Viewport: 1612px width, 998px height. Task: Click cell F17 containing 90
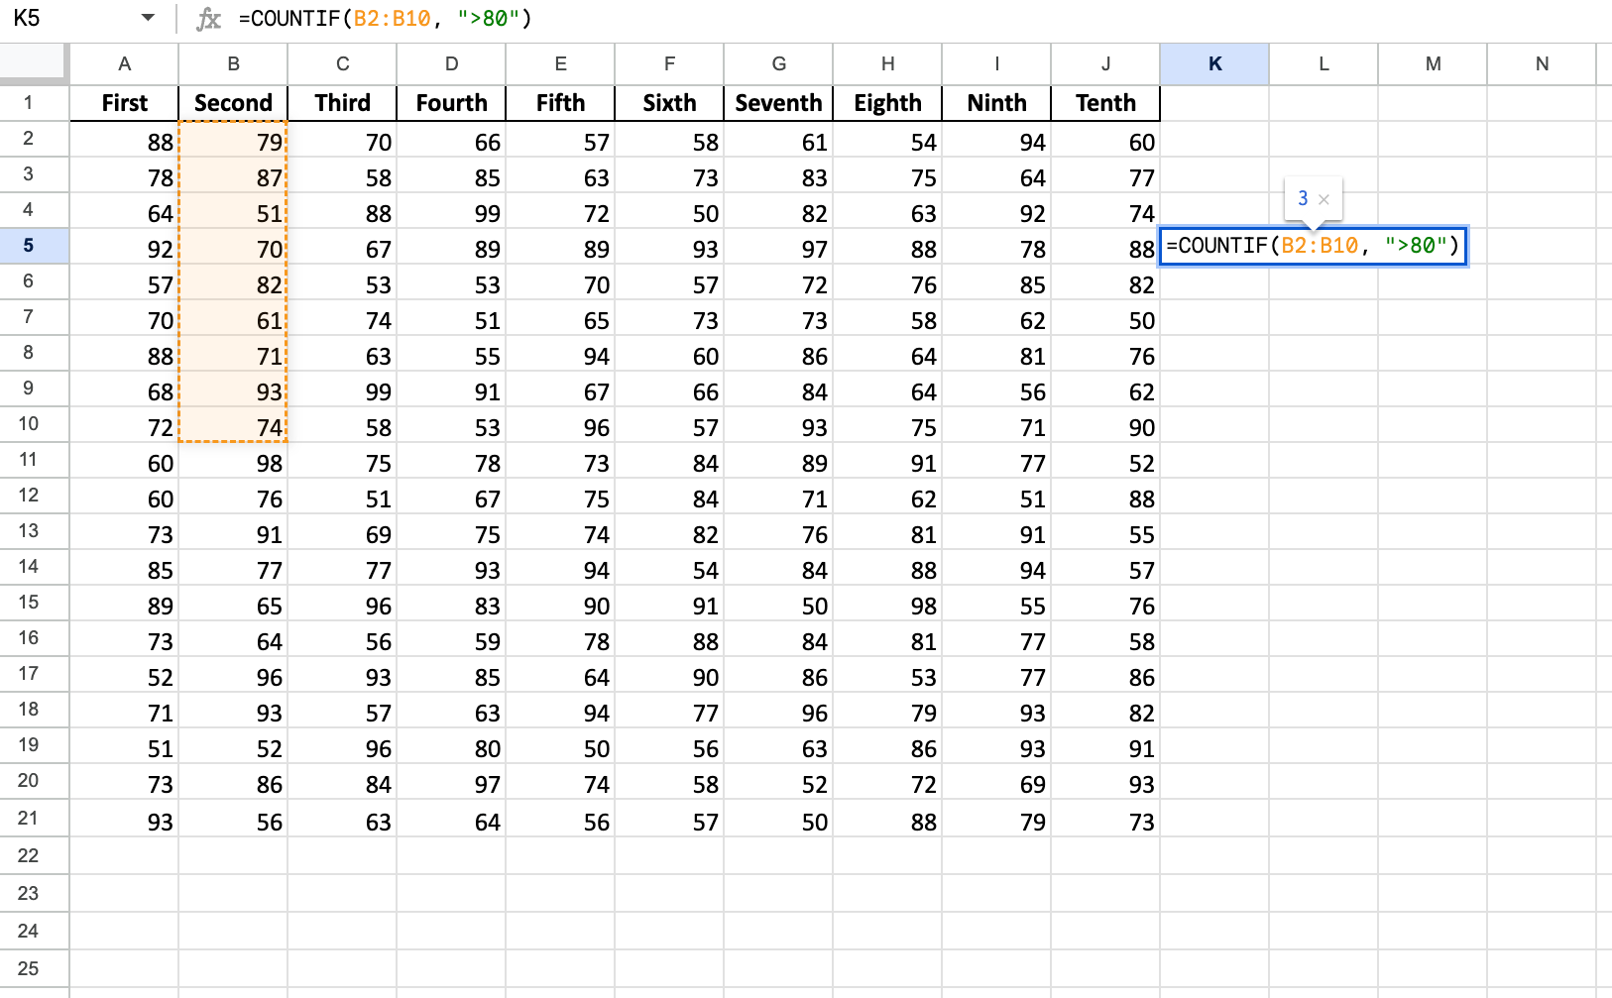(x=669, y=675)
